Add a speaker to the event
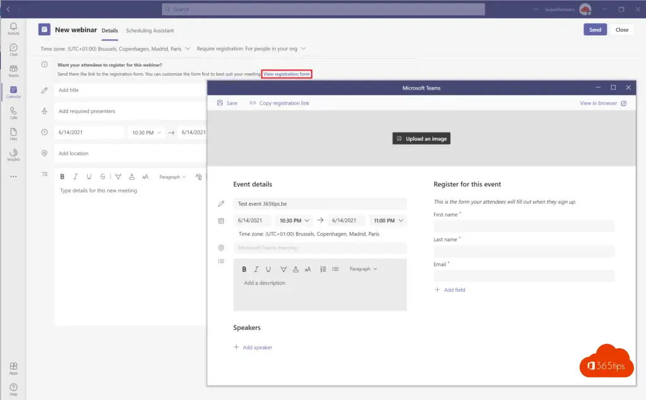Screen dimensions: 646x400 click(x=252, y=347)
